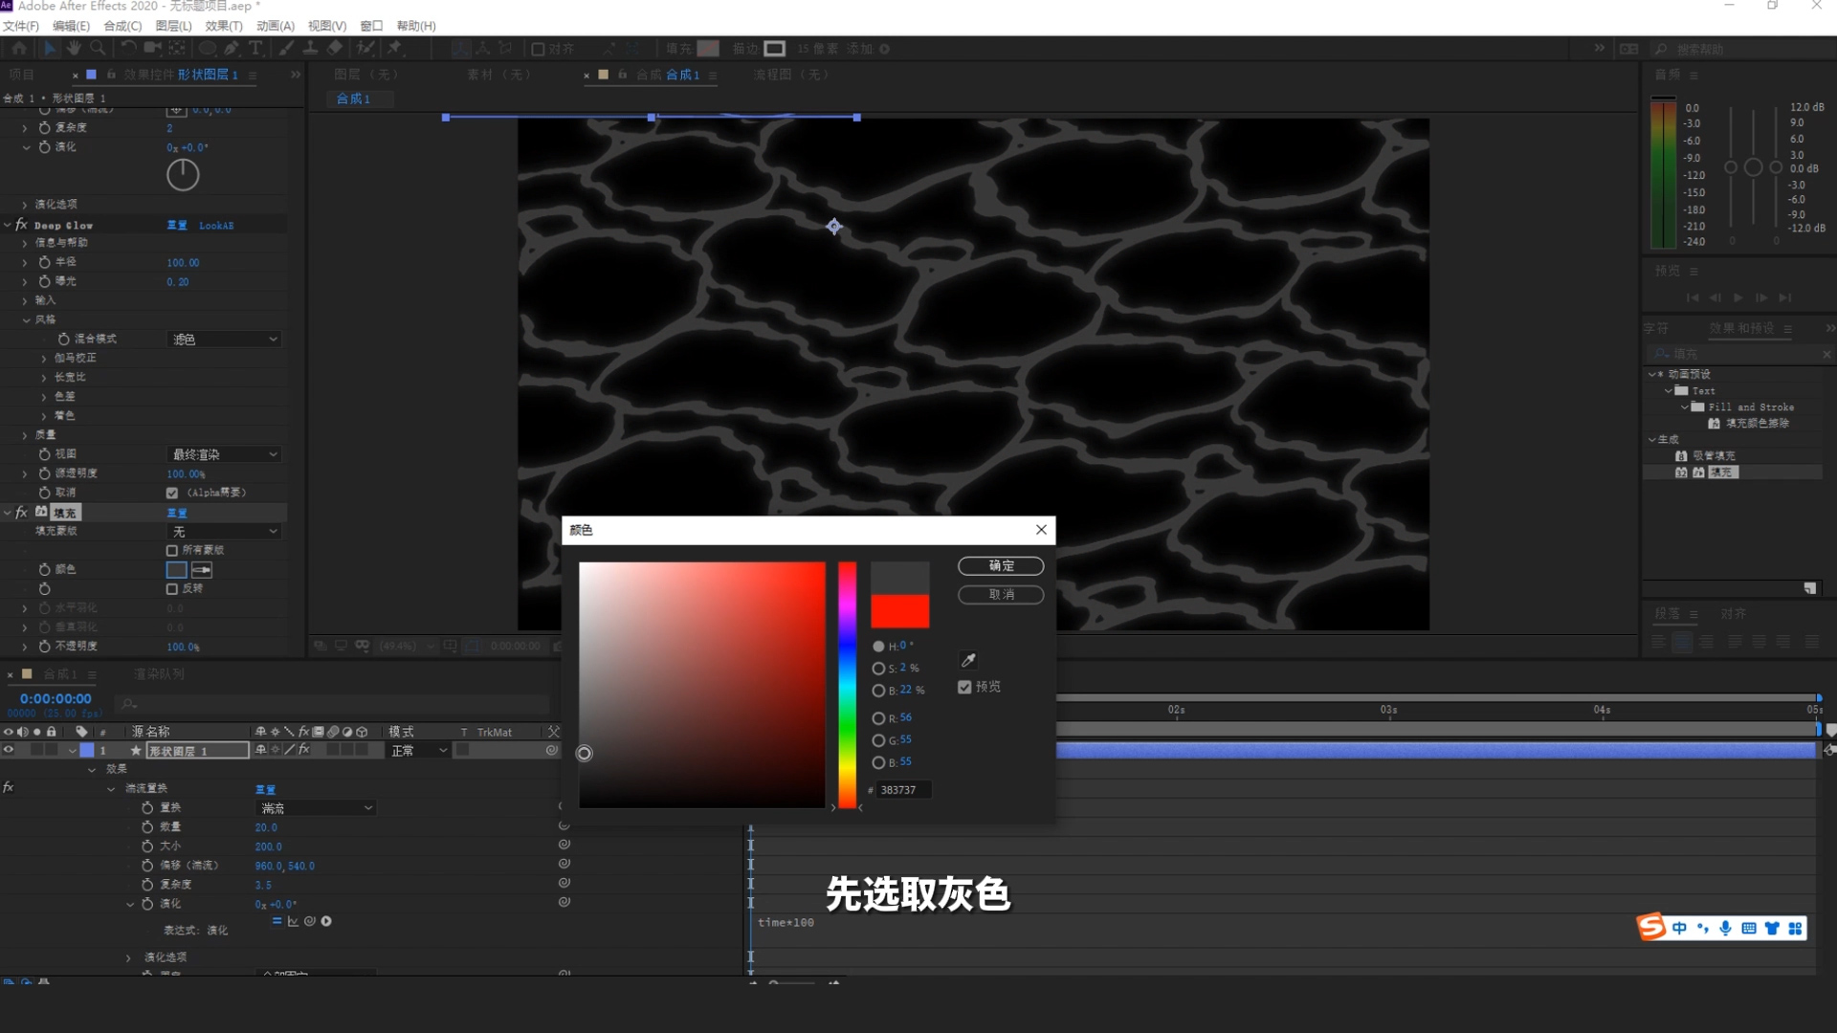
Task: Click the vertical hue spectrum slider
Action: click(847, 684)
